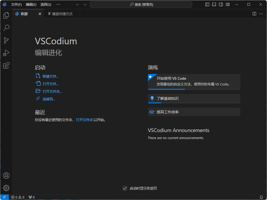The height and width of the screenshot is (200, 267).
Task: Click the 新建文件... link
Action: pyautogui.click(x=50, y=76)
